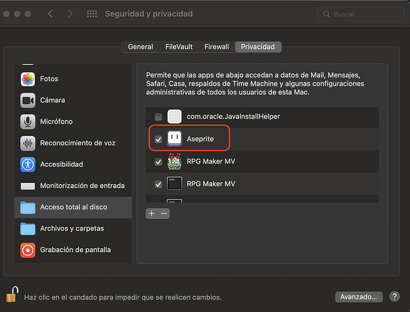Switch to the General tab
Viewport: 410px width, 312px height.
tap(141, 47)
